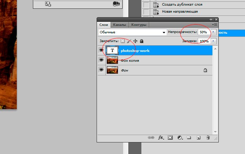The height and width of the screenshot is (154, 245).
Task: Select the Фон копия layer name
Action: [x=130, y=61]
